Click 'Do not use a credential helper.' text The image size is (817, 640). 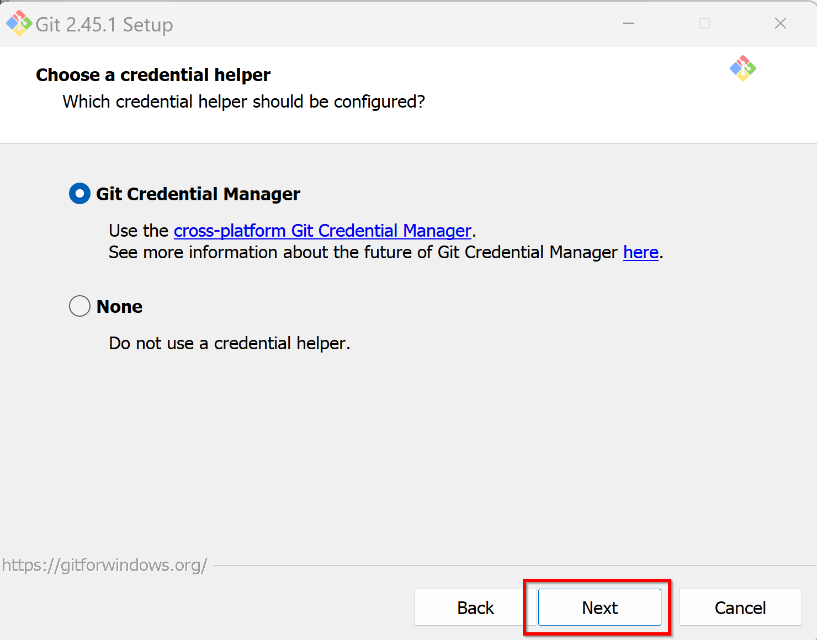click(230, 343)
